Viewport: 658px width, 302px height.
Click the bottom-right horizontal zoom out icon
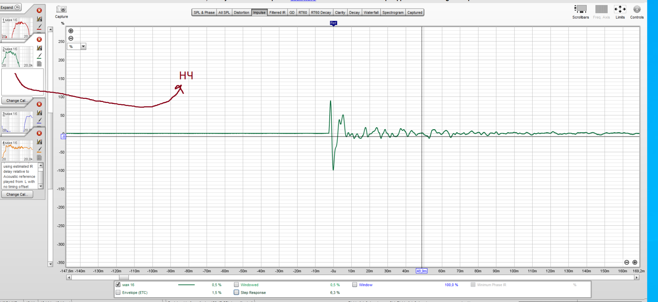click(x=626, y=262)
